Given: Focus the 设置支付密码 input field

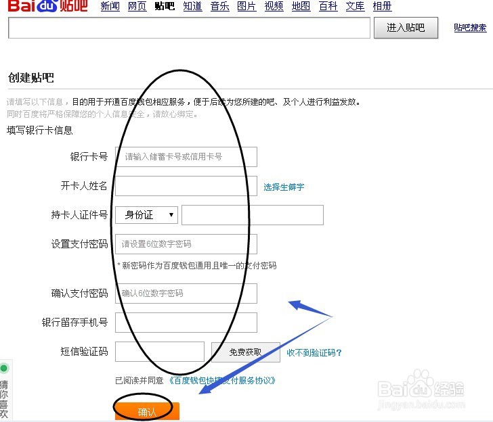Looking at the screenshot, I should pyautogui.click(x=186, y=244).
